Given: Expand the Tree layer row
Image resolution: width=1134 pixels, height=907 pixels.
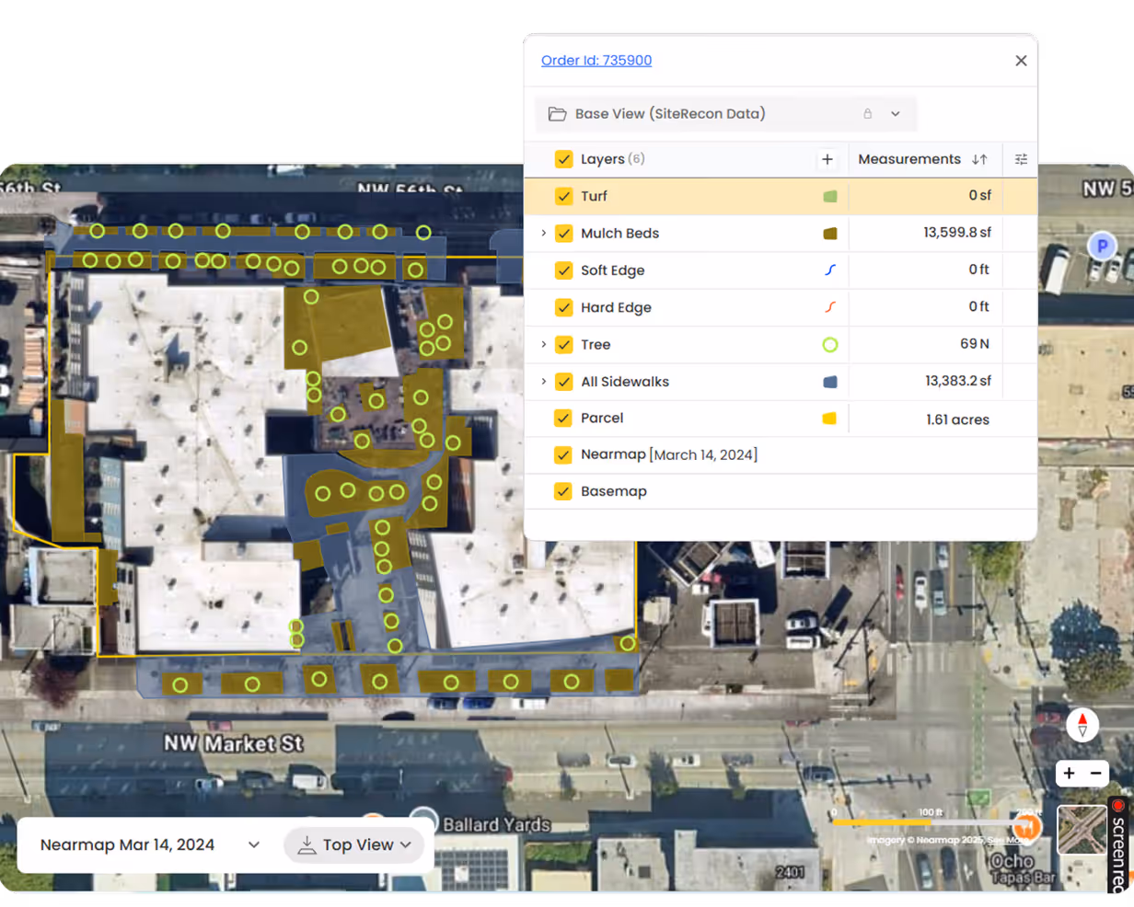Looking at the screenshot, I should click(543, 345).
